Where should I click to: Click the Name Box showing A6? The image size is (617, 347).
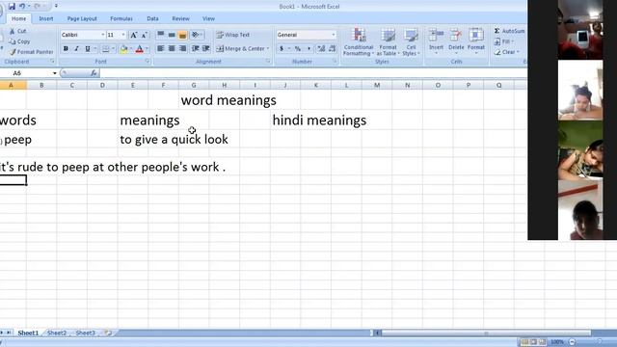26,73
